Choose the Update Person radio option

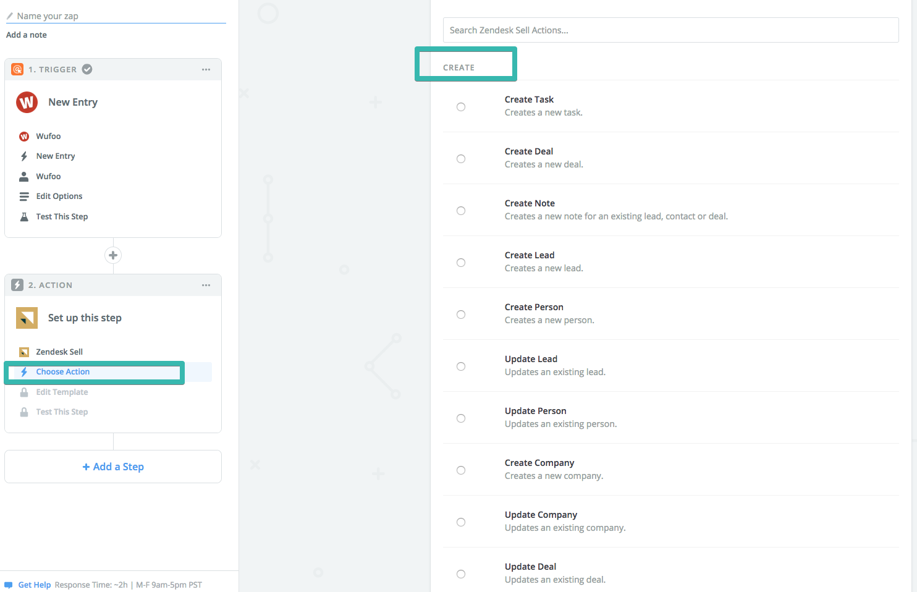point(461,418)
